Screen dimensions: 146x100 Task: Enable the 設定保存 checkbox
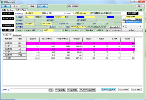[85, 30]
